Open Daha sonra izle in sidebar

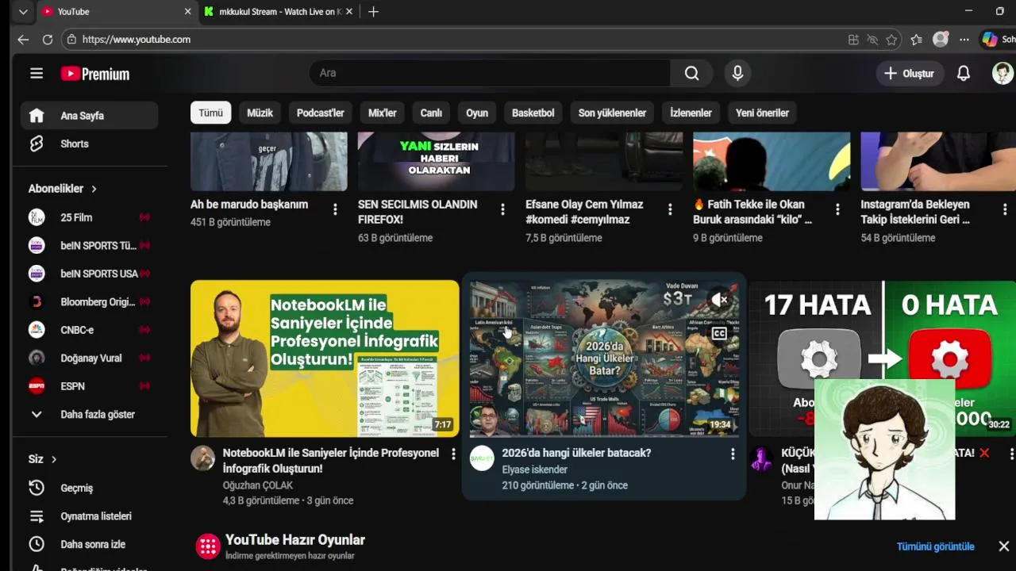90,544
